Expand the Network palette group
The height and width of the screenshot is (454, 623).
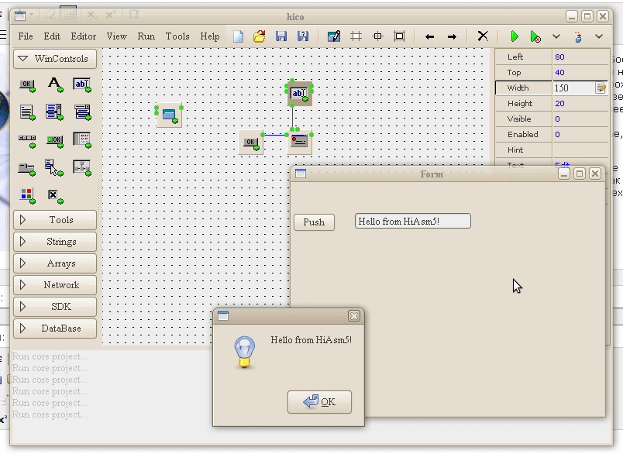55,285
